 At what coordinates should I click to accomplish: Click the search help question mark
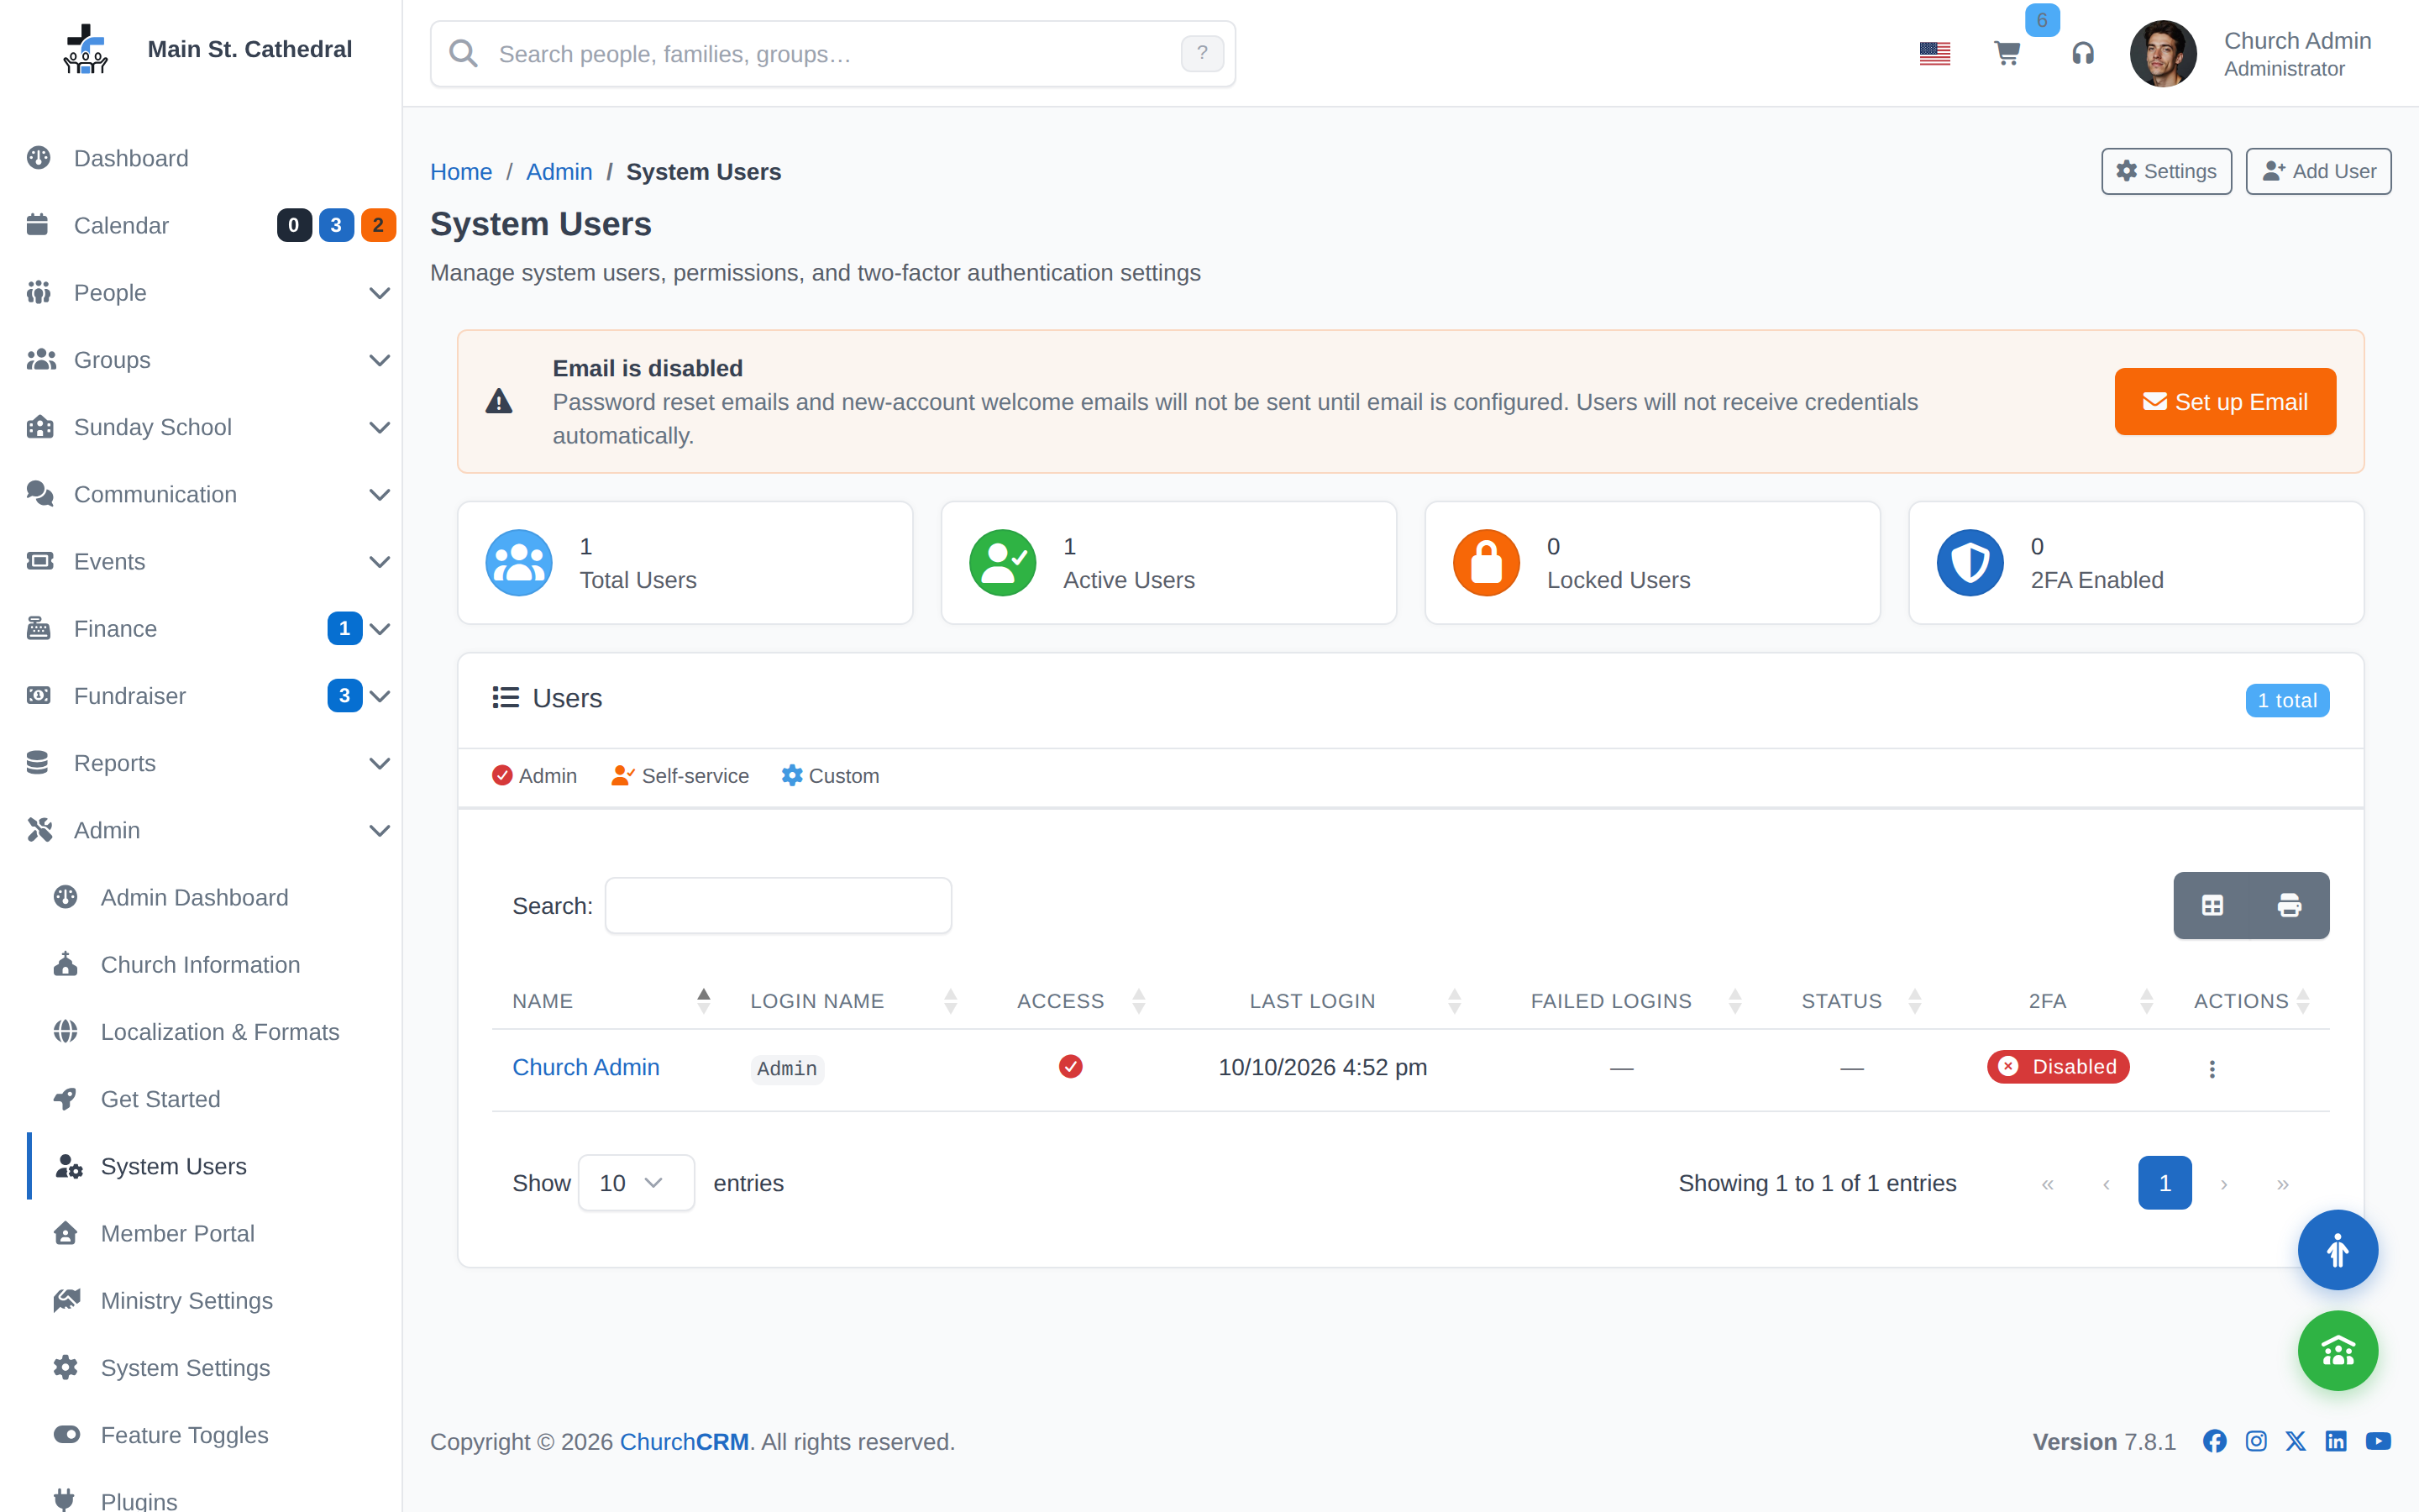pyautogui.click(x=1201, y=53)
